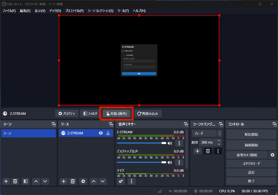
Task: Click the 終了 button
Action: [x=251, y=181]
